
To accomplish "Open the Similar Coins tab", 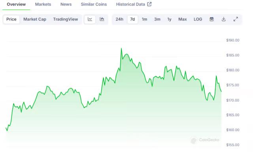I will (94, 4).
